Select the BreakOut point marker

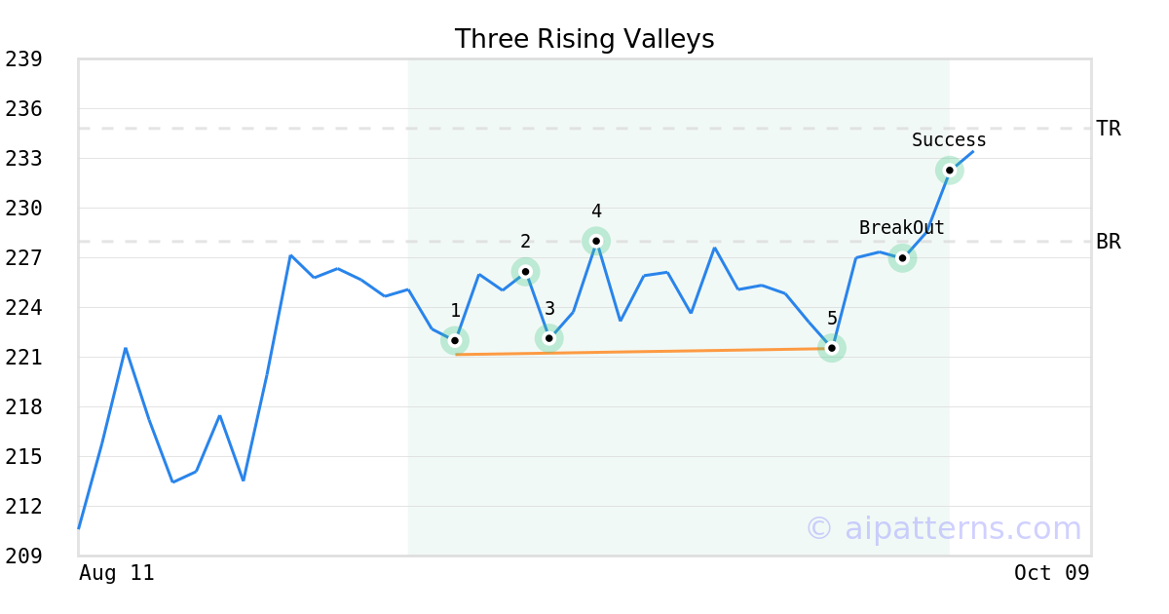[902, 258]
